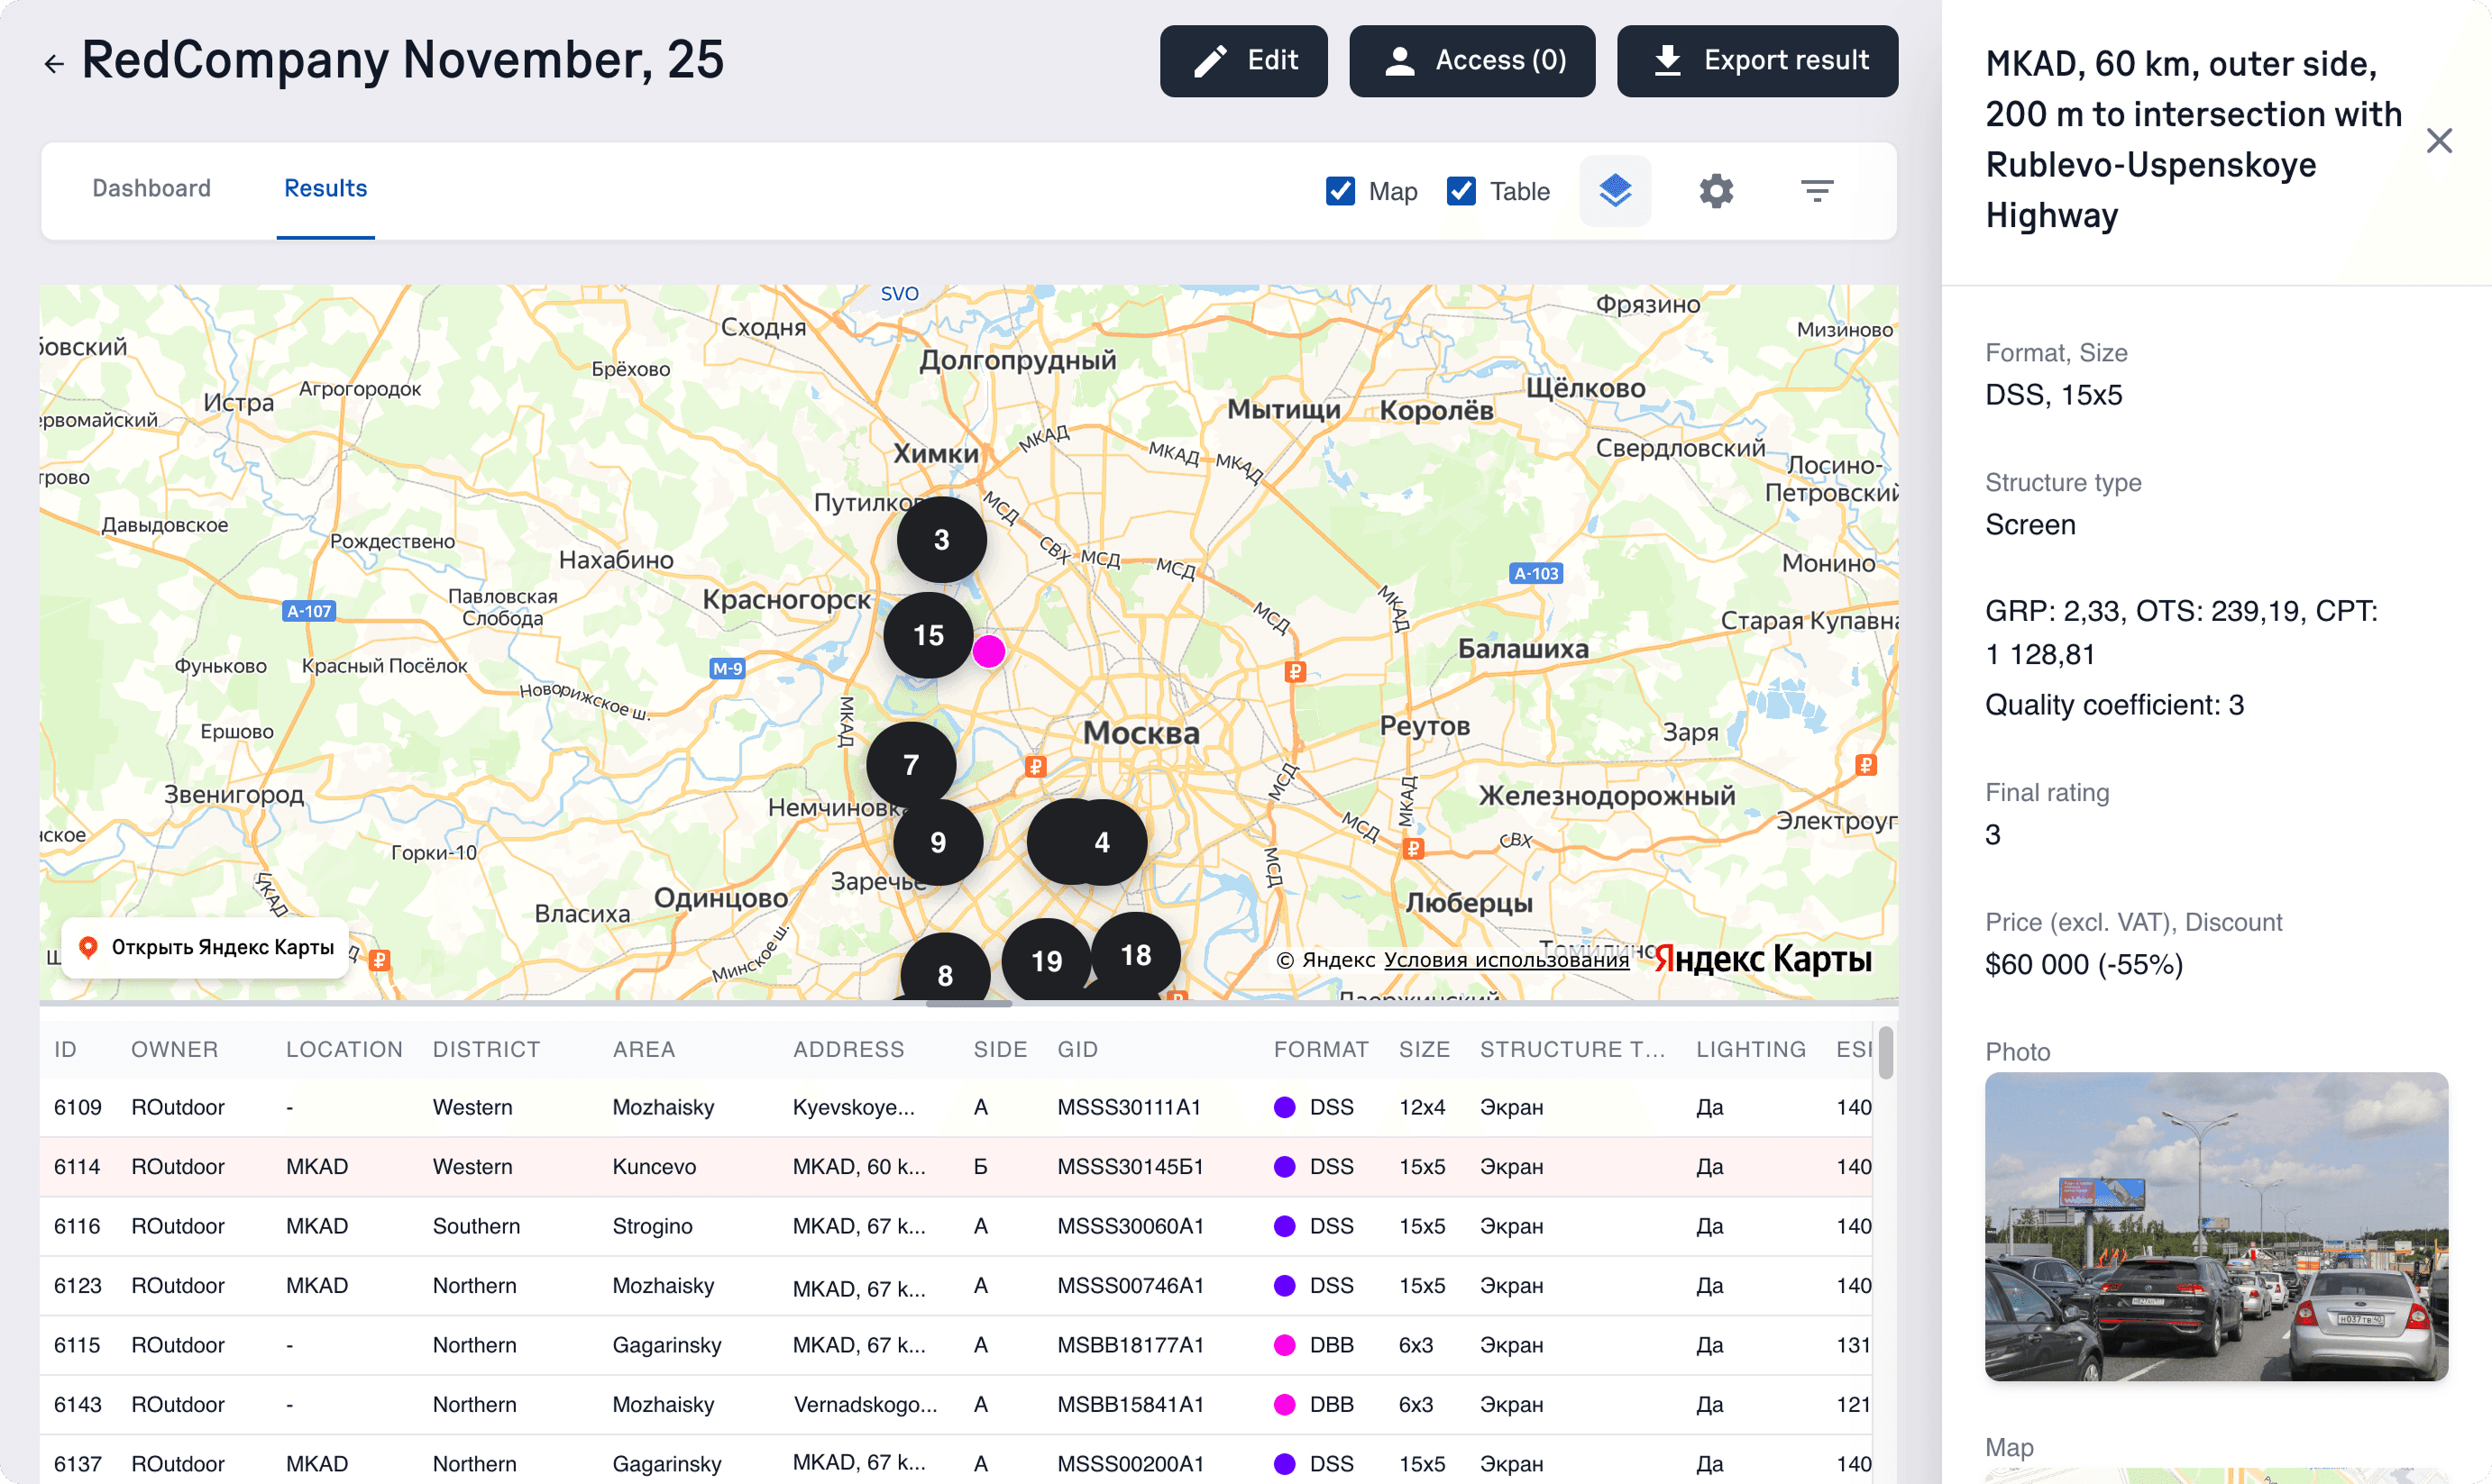Click the Strogino area cell
The width and height of the screenshot is (2492, 1484).
(652, 1226)
